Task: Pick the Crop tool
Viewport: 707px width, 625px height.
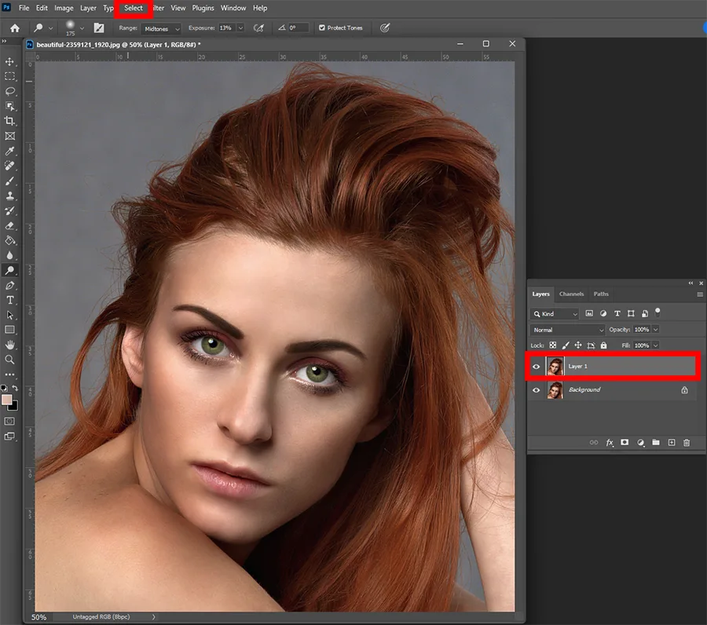Action: coord(10,121)
